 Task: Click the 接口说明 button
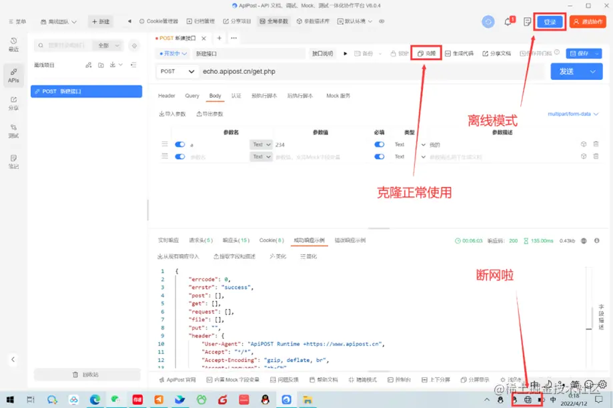pyautogui.click(x=322, y=53)
